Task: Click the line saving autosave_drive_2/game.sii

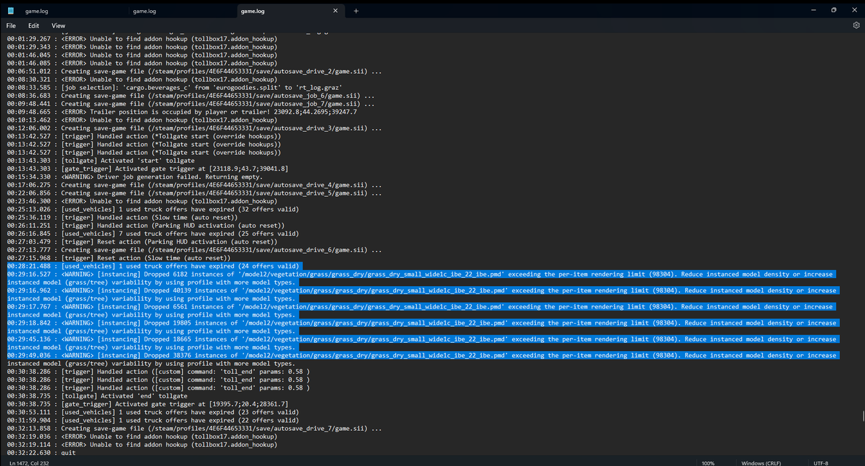Action: pyautogui.click(x=194, y=71)
